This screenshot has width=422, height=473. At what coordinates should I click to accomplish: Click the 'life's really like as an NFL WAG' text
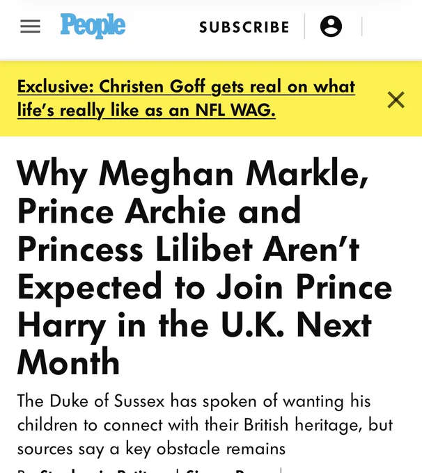click(146, 110)
